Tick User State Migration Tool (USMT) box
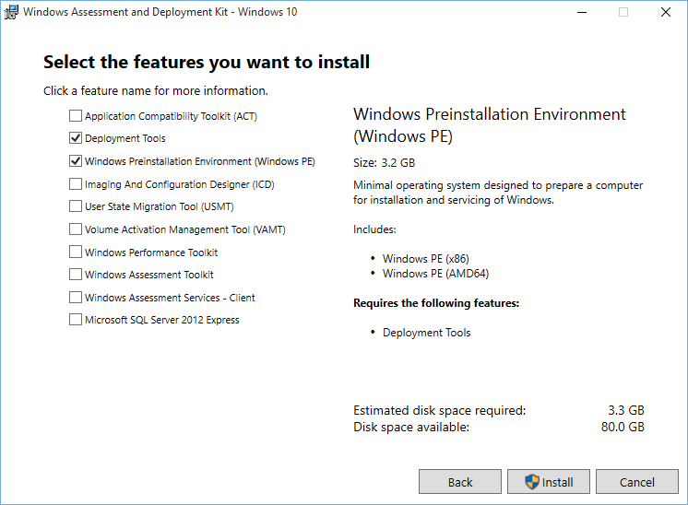 pyautogui.click(x=76, y=207)
